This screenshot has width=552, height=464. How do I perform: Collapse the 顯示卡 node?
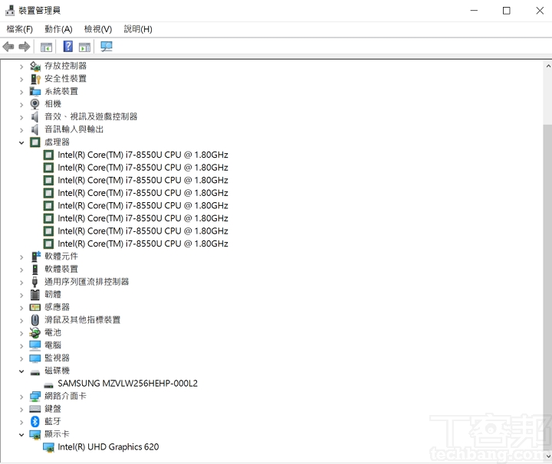click(21, 434)
